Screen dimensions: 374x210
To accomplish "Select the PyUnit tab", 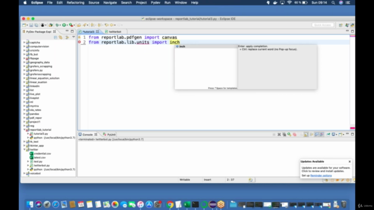I will coord(111,135).
